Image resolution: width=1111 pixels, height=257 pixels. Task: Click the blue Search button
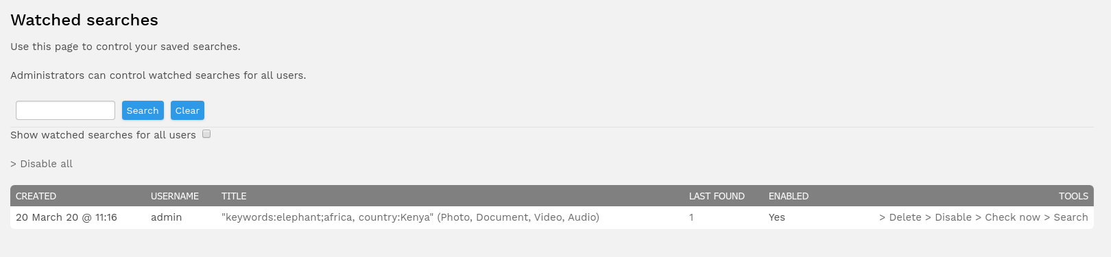[143, 110]
